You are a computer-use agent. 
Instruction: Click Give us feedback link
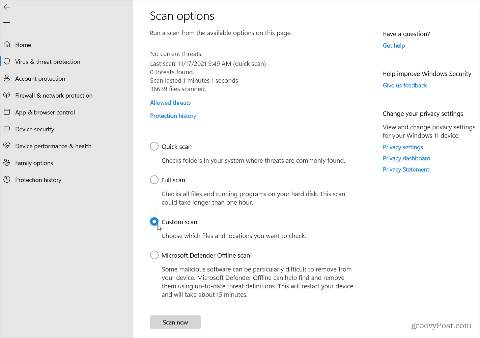click(405, 85)
